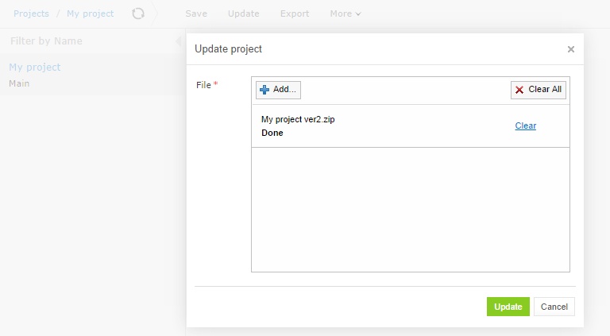Click the Save toolbar item
Screen dimensions: 610x336
[x=196, y=14]
